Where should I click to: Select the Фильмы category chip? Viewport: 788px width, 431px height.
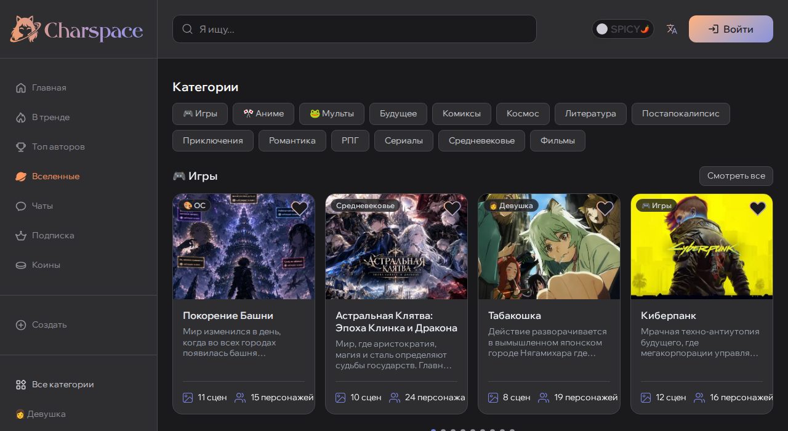click(558, 140)
